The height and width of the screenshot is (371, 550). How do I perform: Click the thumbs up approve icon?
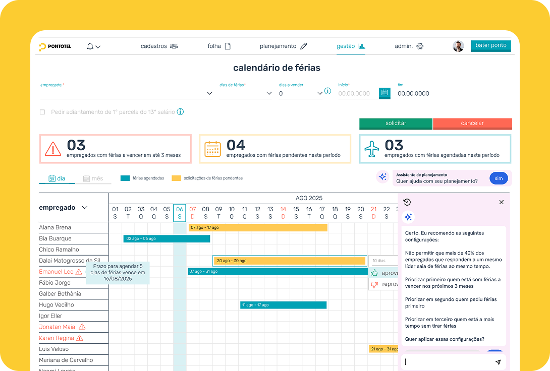point(374,273)
